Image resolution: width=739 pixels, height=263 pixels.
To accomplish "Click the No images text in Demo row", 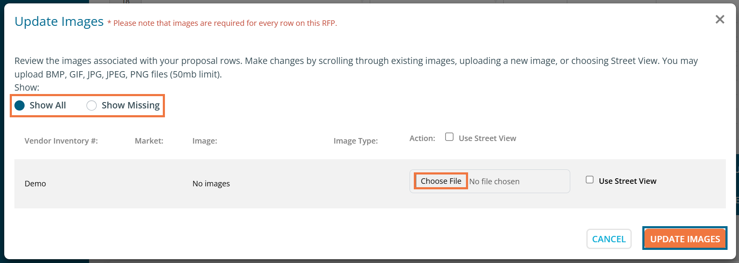I will pyautogui.click(x=211, y=184).
